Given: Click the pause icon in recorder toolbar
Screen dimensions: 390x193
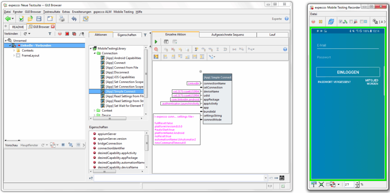Looking at the screenshot, I should coord(320,22).
